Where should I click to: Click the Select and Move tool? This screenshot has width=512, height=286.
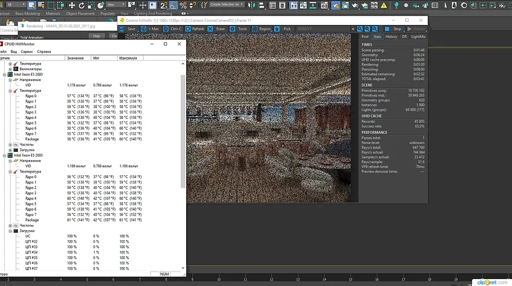72,5
